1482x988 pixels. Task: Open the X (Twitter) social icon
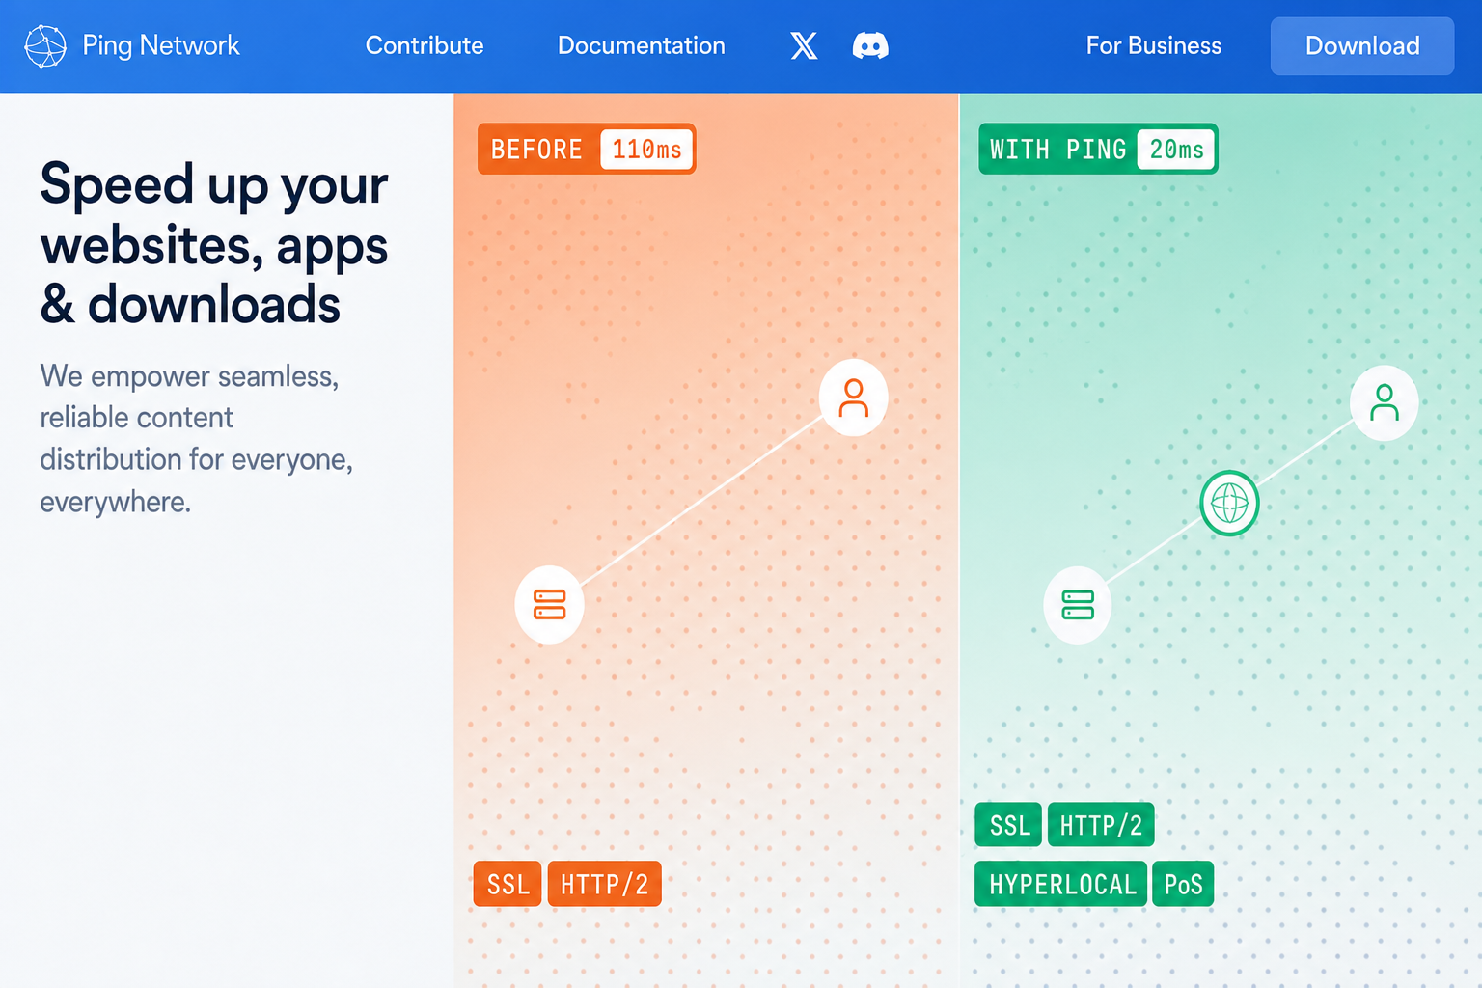click(804, 45)
